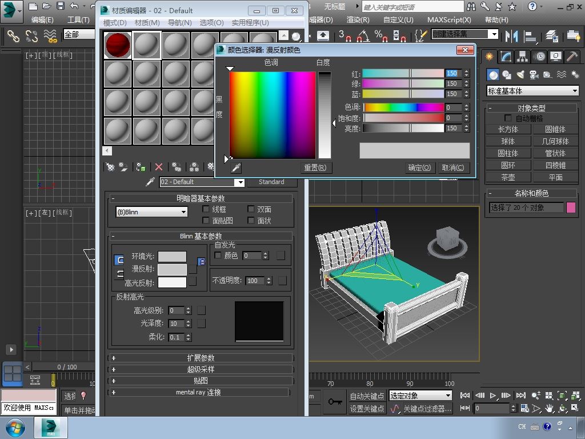Image resolution: width=585 pixels, height=439 pixels.
Task: Select the Geometry category sphere icon
Action: click(x=493, y=75)
